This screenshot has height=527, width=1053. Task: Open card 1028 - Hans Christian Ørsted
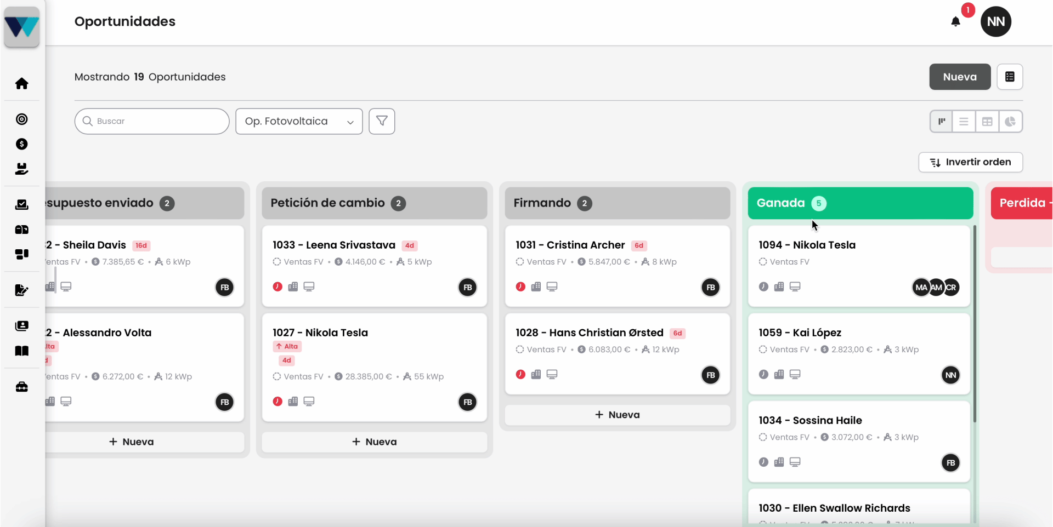point(618,354)
